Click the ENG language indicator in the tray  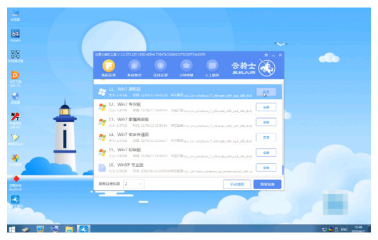344,229
